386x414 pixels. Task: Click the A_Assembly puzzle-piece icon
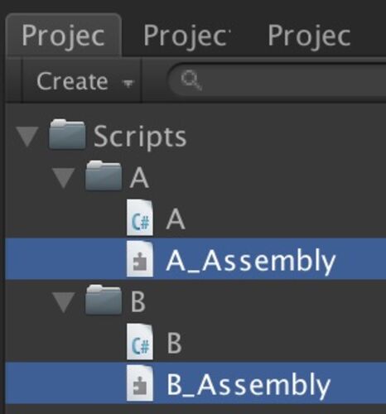[x=140, y=259]
